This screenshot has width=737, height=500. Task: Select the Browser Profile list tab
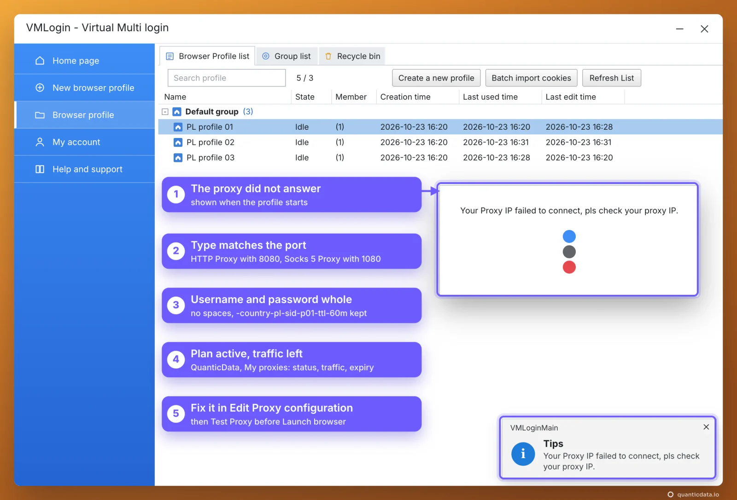208,56
